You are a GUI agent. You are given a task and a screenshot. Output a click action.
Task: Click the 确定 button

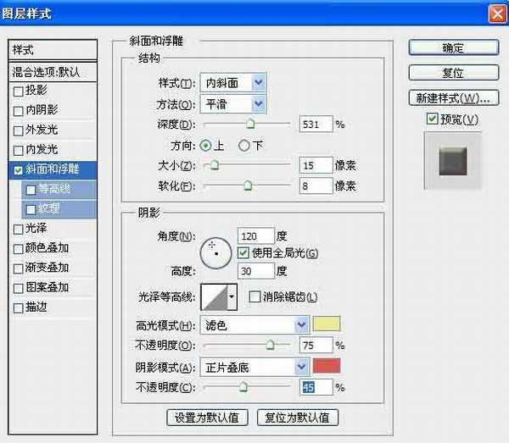[x=452, y=48]
